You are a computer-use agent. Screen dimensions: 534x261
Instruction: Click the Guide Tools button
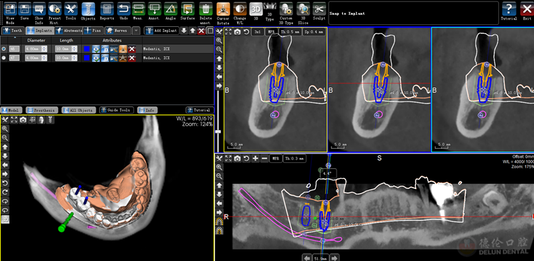coord(116,110)
